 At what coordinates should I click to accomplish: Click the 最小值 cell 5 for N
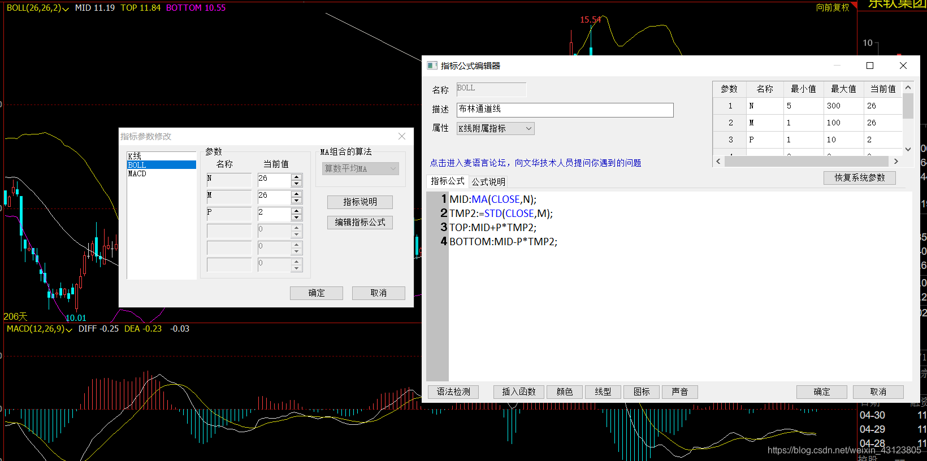[x=804, y=106]
